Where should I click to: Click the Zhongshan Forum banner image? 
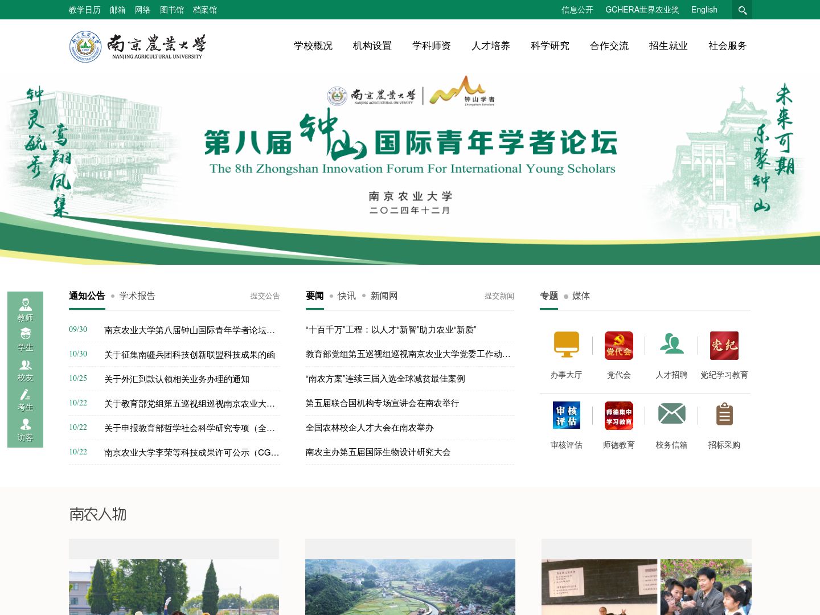tap(410, 168)
